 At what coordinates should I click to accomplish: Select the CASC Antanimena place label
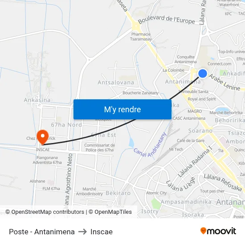[189, 118]
